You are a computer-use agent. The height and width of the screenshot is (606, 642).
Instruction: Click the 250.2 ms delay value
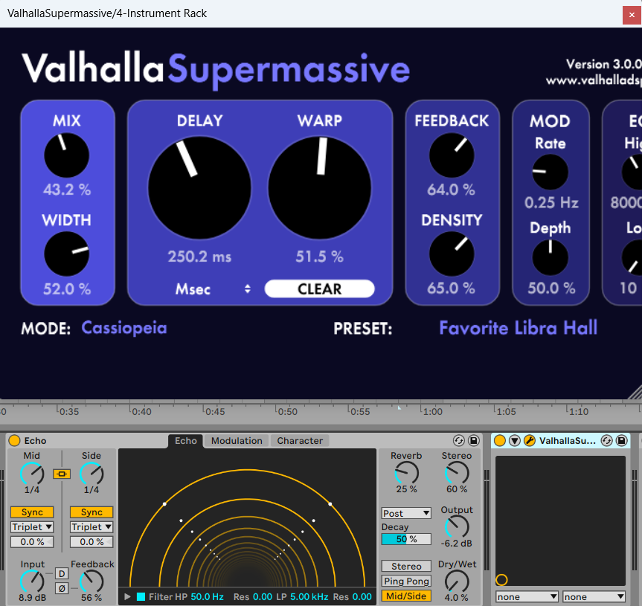(199, 257)
